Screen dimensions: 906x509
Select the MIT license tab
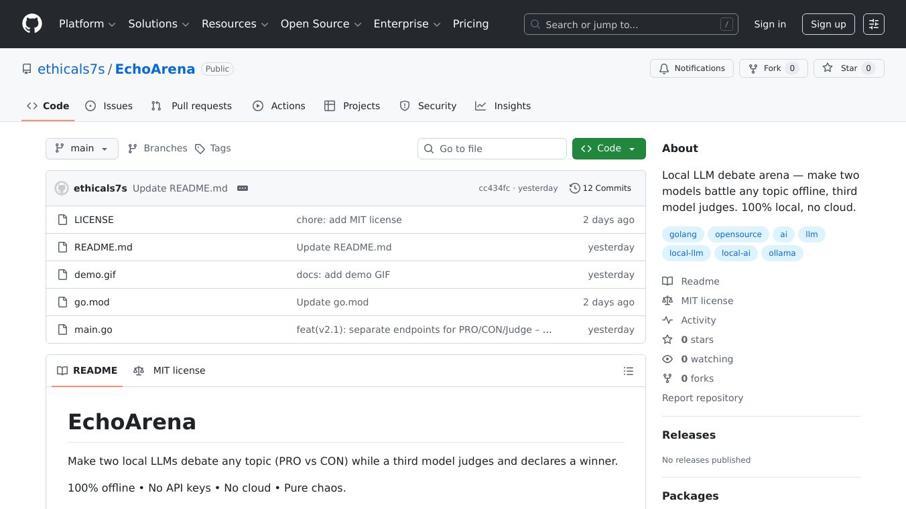[x=170, y=370]
